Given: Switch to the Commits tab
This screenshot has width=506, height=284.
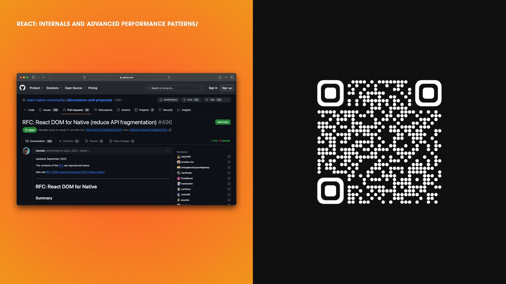Looking at the screenshot, I should [69, 141].
